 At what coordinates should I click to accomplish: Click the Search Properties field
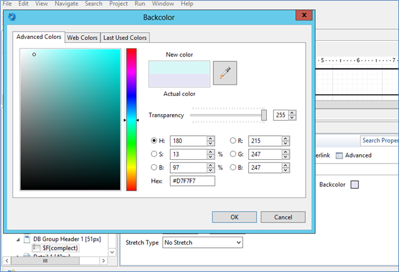pos(379,141)
